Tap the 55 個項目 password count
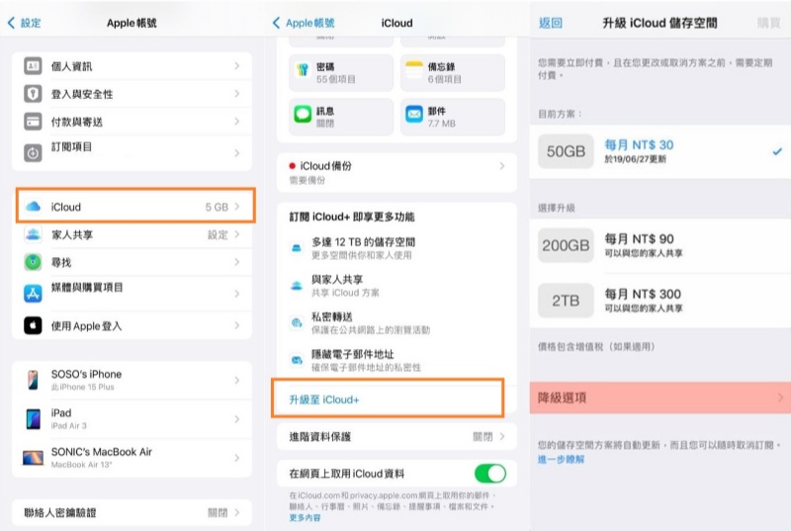This screenshot has height=531, width=791. pos(336,79)
